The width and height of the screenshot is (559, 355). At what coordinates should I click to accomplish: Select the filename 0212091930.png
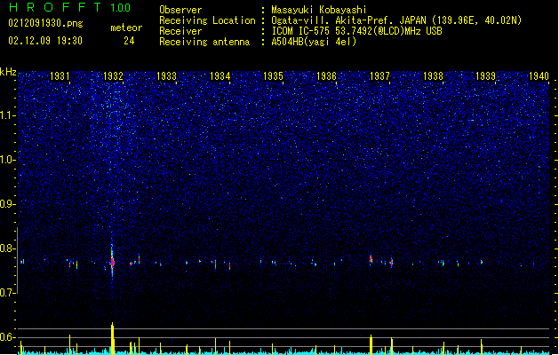tap(45, 23)
